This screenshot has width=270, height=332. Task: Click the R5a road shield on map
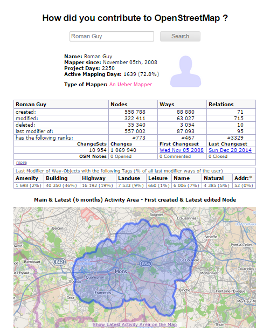[x=146, y=264]
